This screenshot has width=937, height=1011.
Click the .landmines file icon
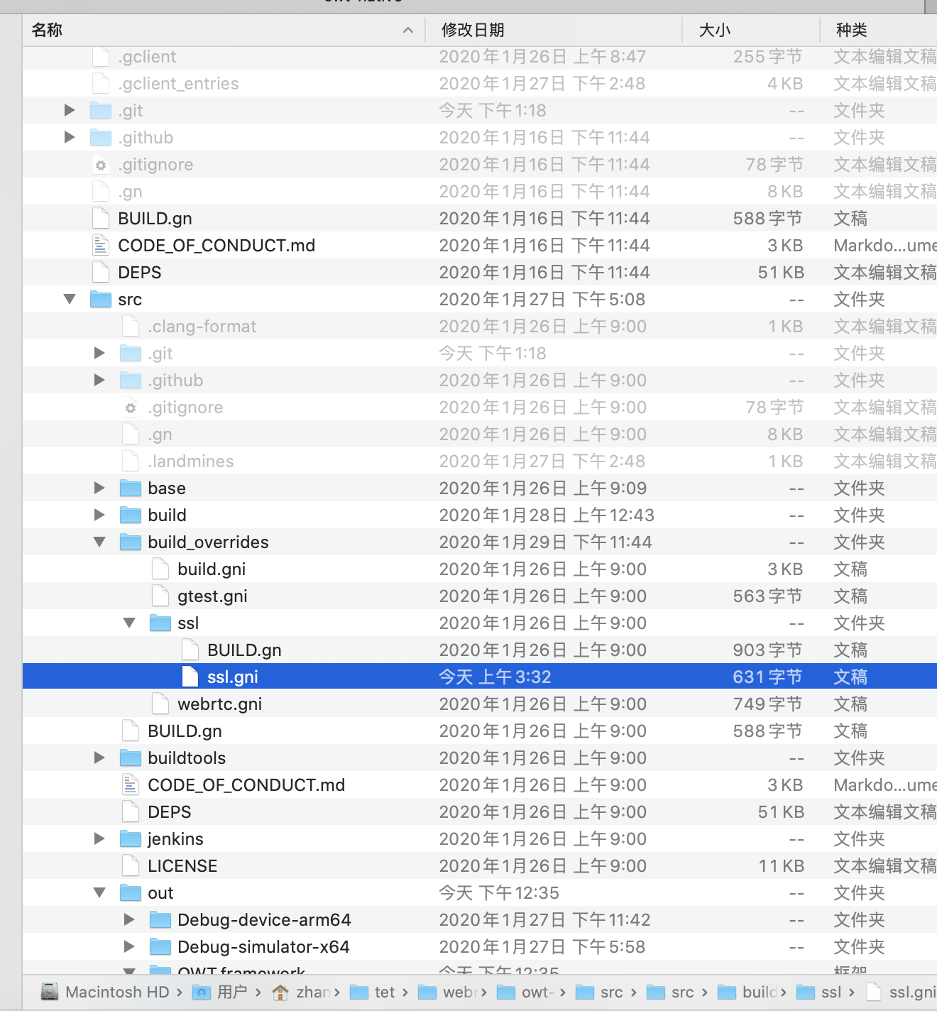(x=131, y=461)
